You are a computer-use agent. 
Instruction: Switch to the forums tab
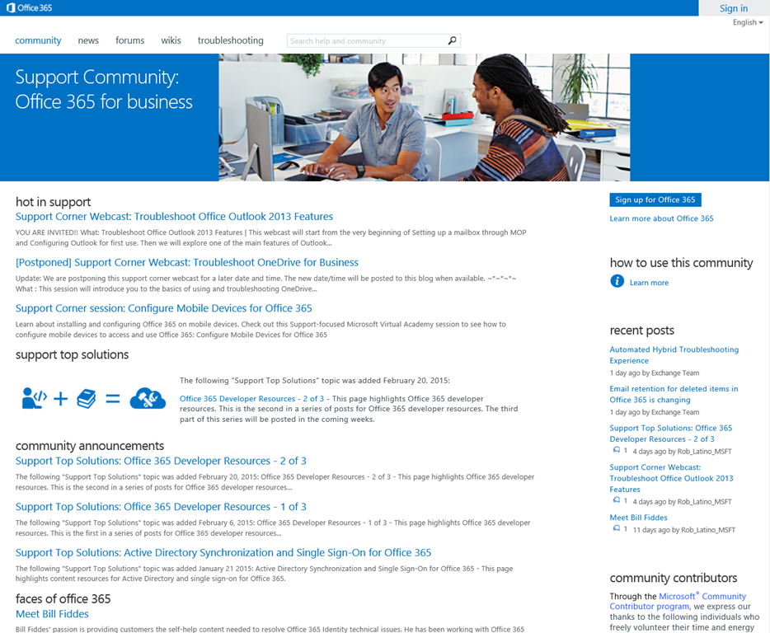point(129,40)
